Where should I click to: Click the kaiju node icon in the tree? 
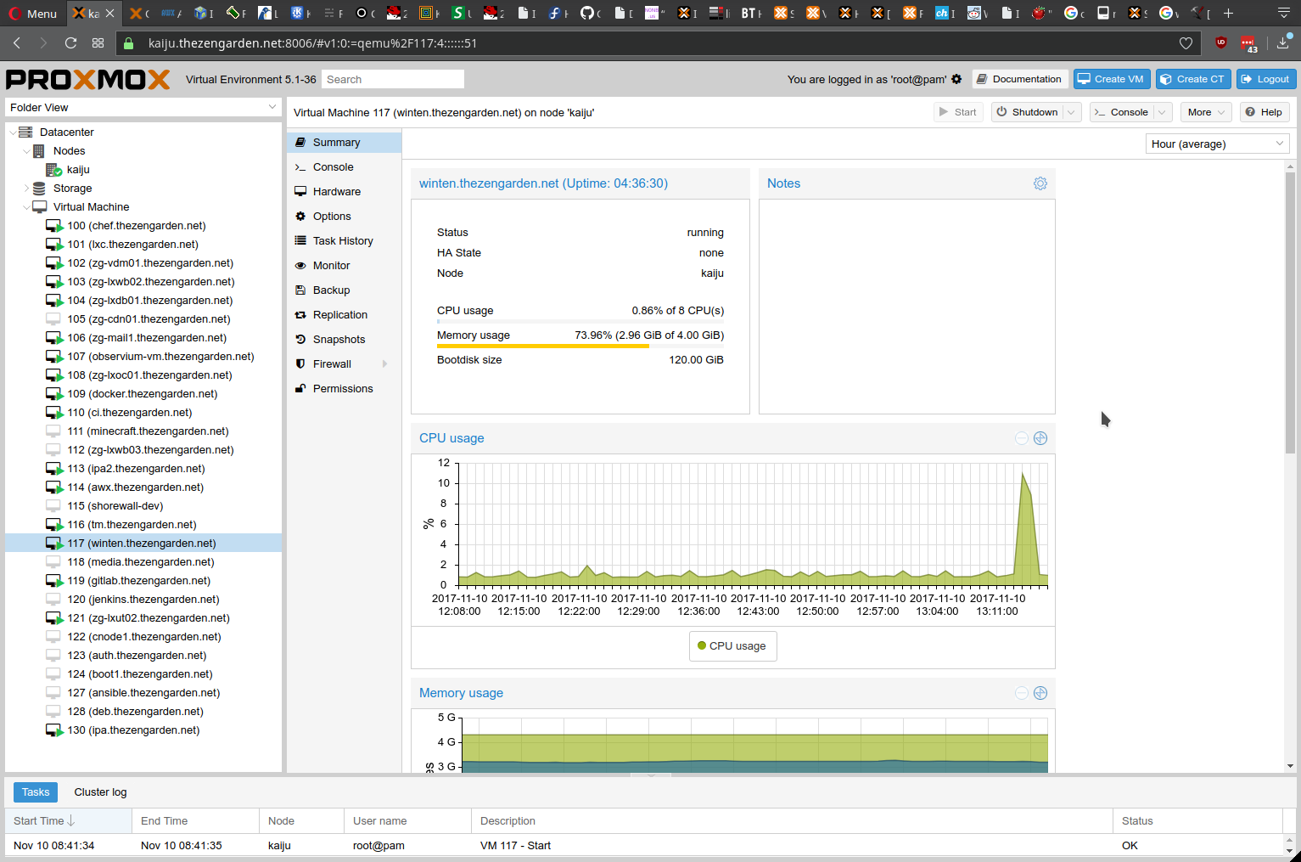tap(54, 170)
